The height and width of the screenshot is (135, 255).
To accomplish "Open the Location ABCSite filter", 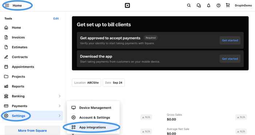I will [87, 83].
